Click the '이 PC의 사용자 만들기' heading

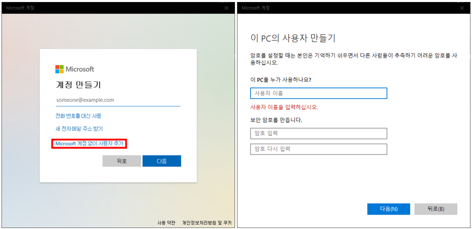pos(293,38)
